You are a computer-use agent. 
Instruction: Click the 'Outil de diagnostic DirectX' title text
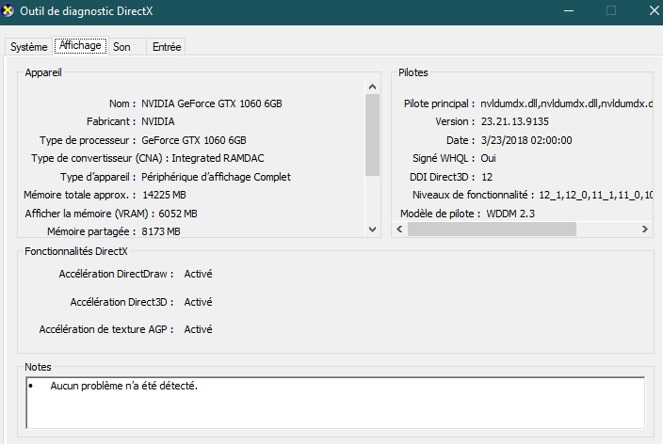click(87, 11)
